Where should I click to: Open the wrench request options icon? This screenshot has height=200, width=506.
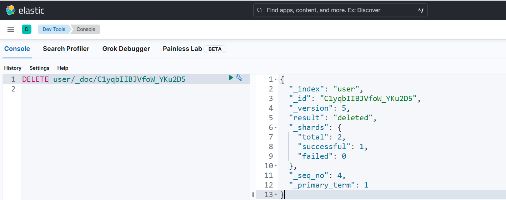(239, 78)
